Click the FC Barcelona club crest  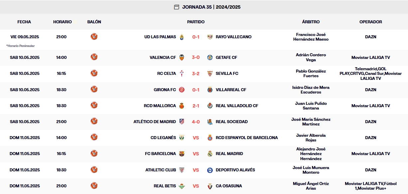(182, 154)
